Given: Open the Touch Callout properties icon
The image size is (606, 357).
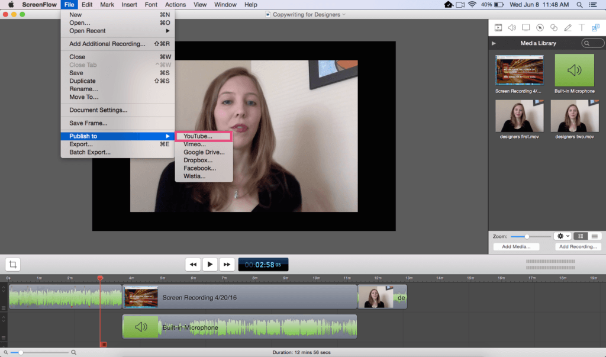Looking at the screenshot, I should [554, 27].
